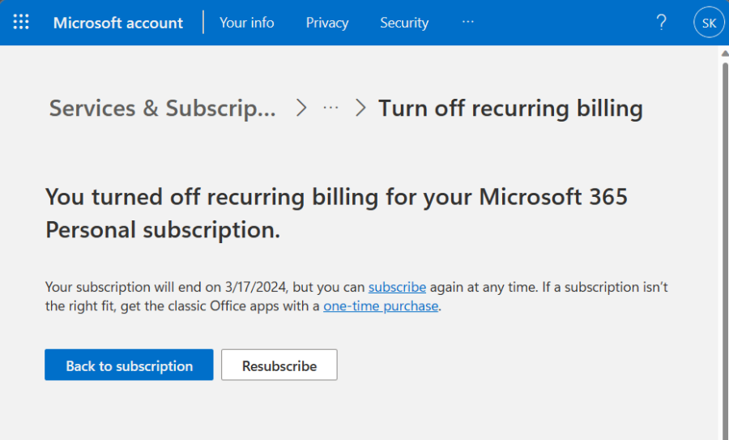Click the 'You turned off recurring billing' heading
This screenshot has height=440, width=729.
[x=336, y=213]
